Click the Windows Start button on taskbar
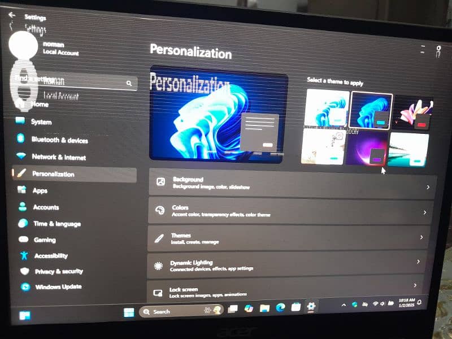The image size is (452, 339). (129, 312)
